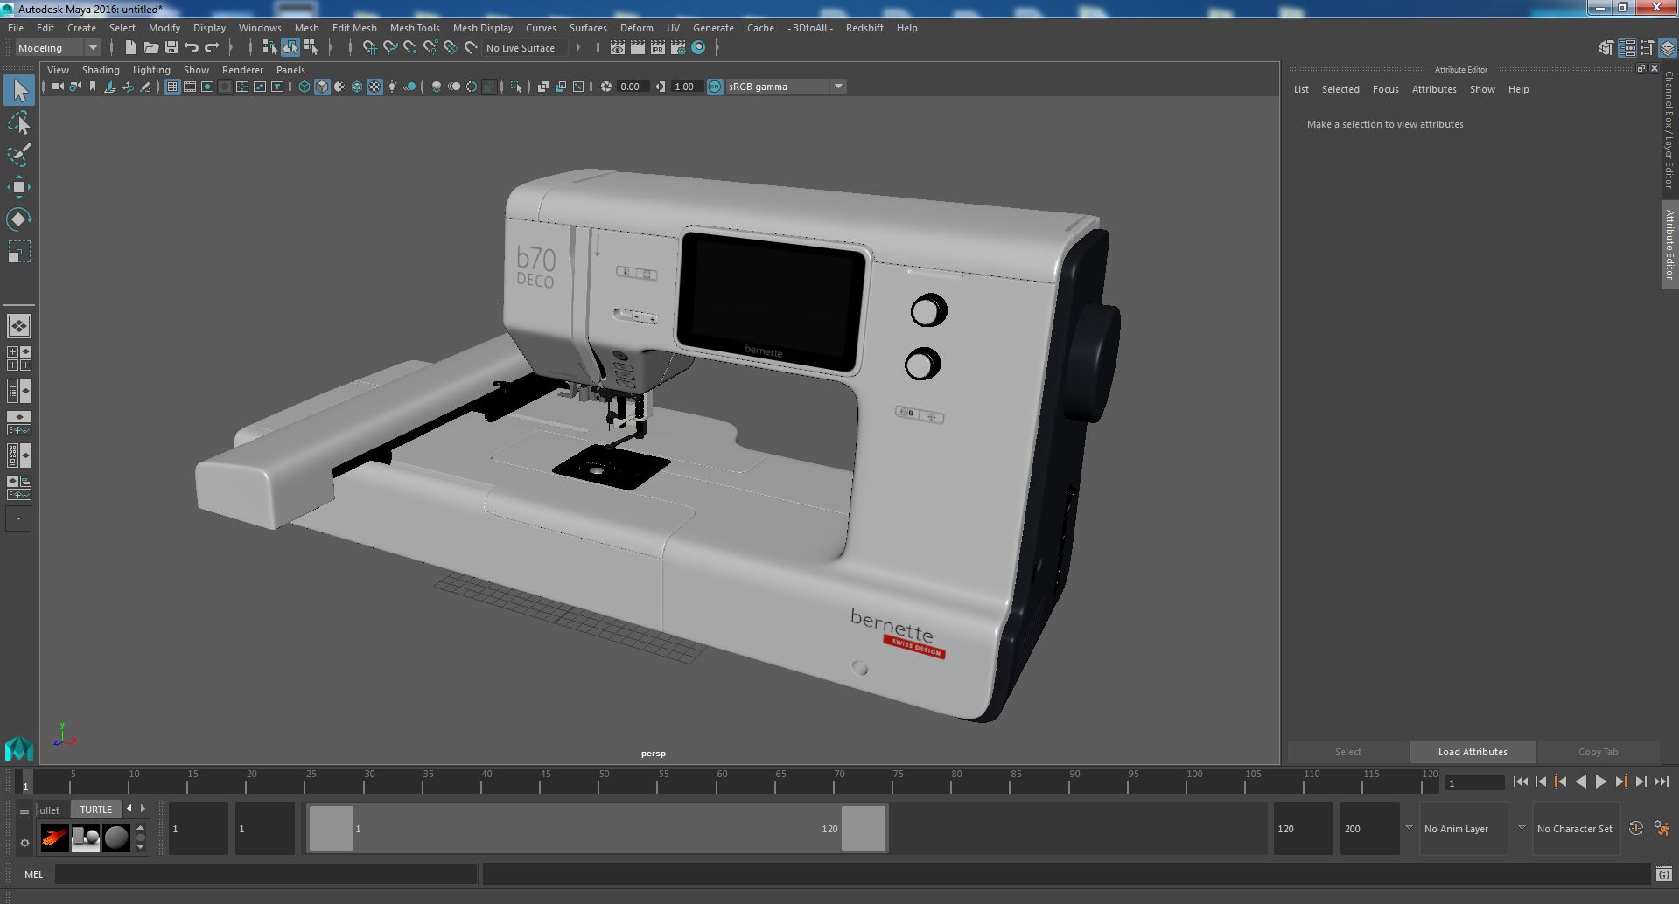The width and height of the screenshot is (1679, 904).
Task: Select the arrow Select tool
Action: (x=19, y=90)
